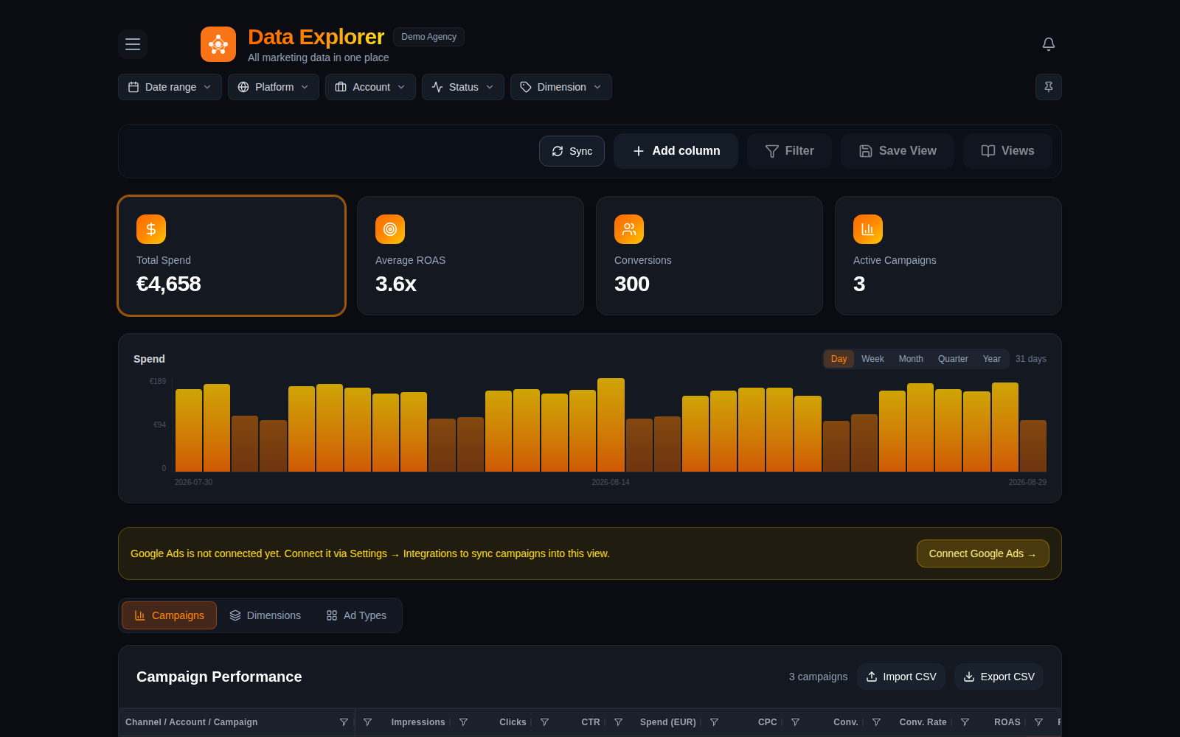1180x737 pixels.
Task: Click the dollar icon on Total Spend card
Action: coord(151,229)
